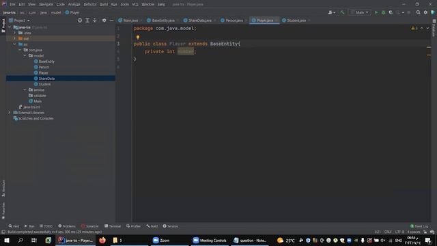Open the TODO tool window
This screenshot has height=246, width=437.
point(46,226)
